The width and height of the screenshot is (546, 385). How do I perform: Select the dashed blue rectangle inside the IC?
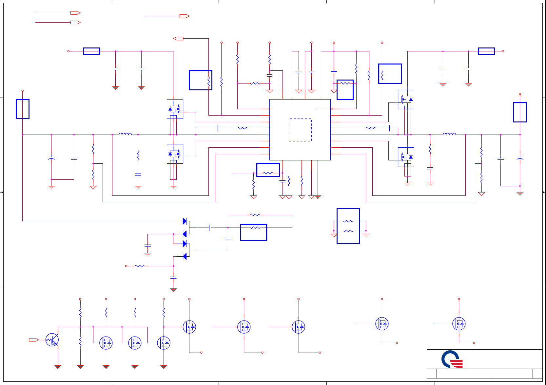click(x=300, y=130)
